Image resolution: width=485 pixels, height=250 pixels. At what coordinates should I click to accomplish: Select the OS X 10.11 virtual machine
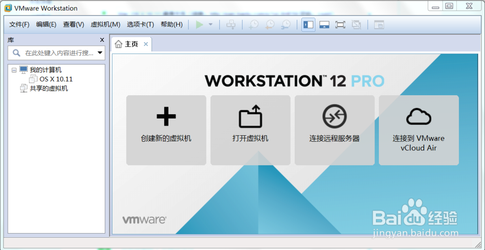(x=56, y=79)
